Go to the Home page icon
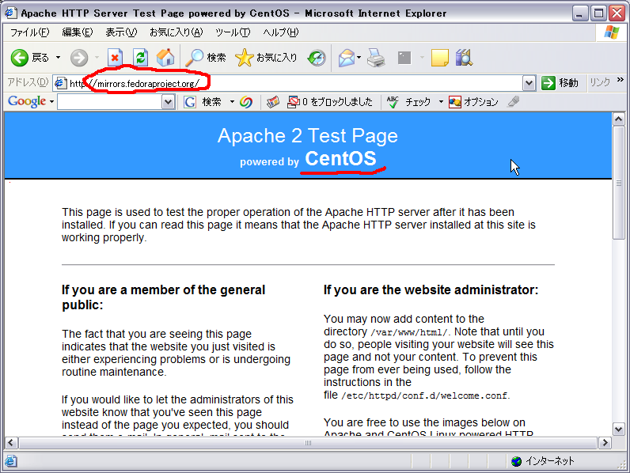Screen dimensions: 630x473 pos(165,58)
